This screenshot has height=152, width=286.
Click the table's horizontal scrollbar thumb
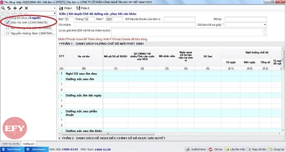coord(107,134)
